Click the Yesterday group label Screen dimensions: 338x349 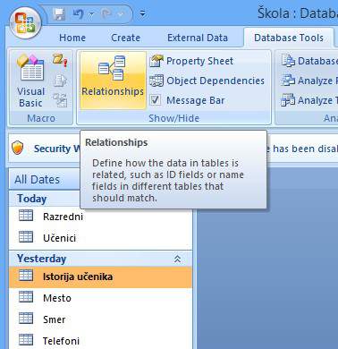(x=41, y=259)
